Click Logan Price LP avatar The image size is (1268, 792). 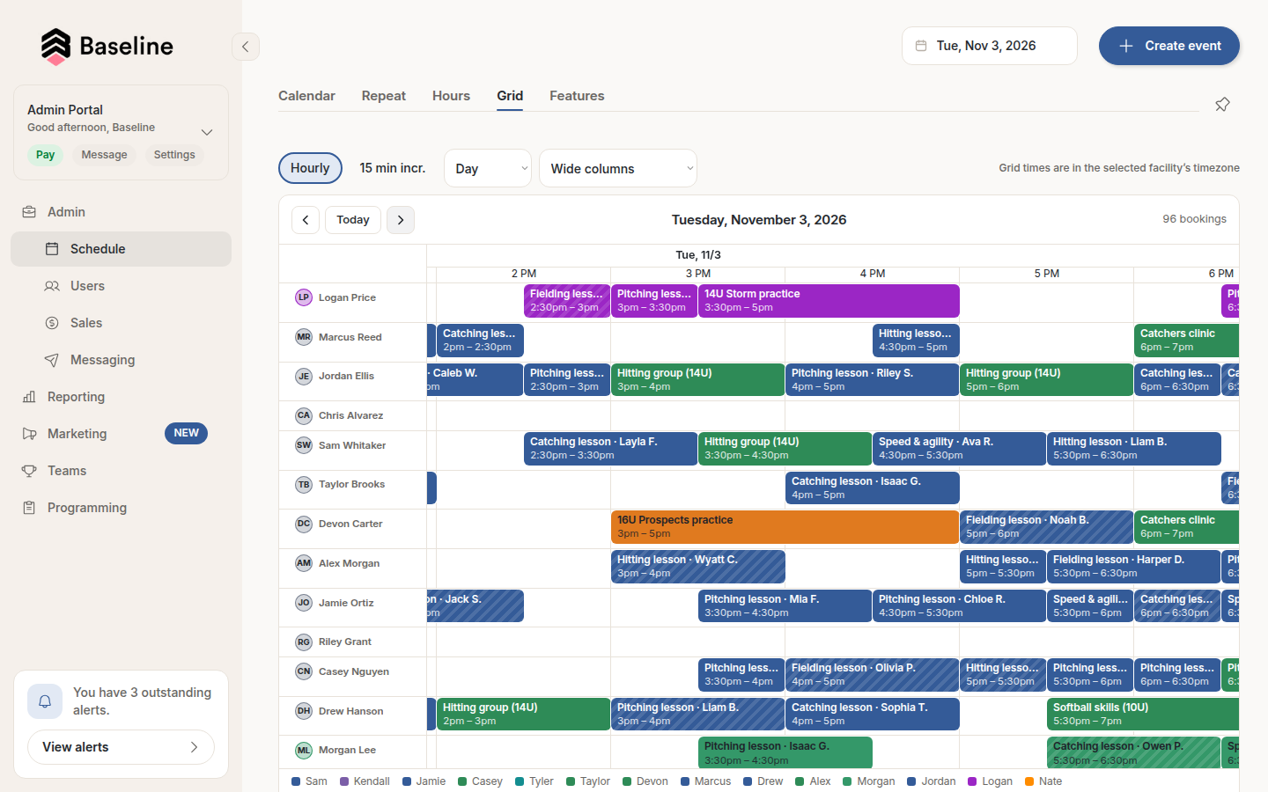304,297
